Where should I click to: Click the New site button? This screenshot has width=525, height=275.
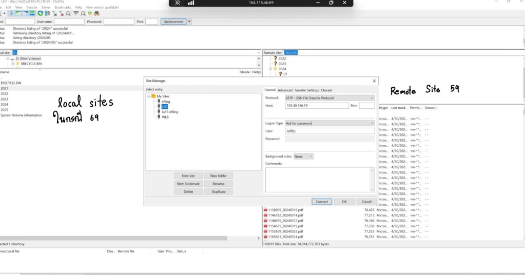click(188, 176)
